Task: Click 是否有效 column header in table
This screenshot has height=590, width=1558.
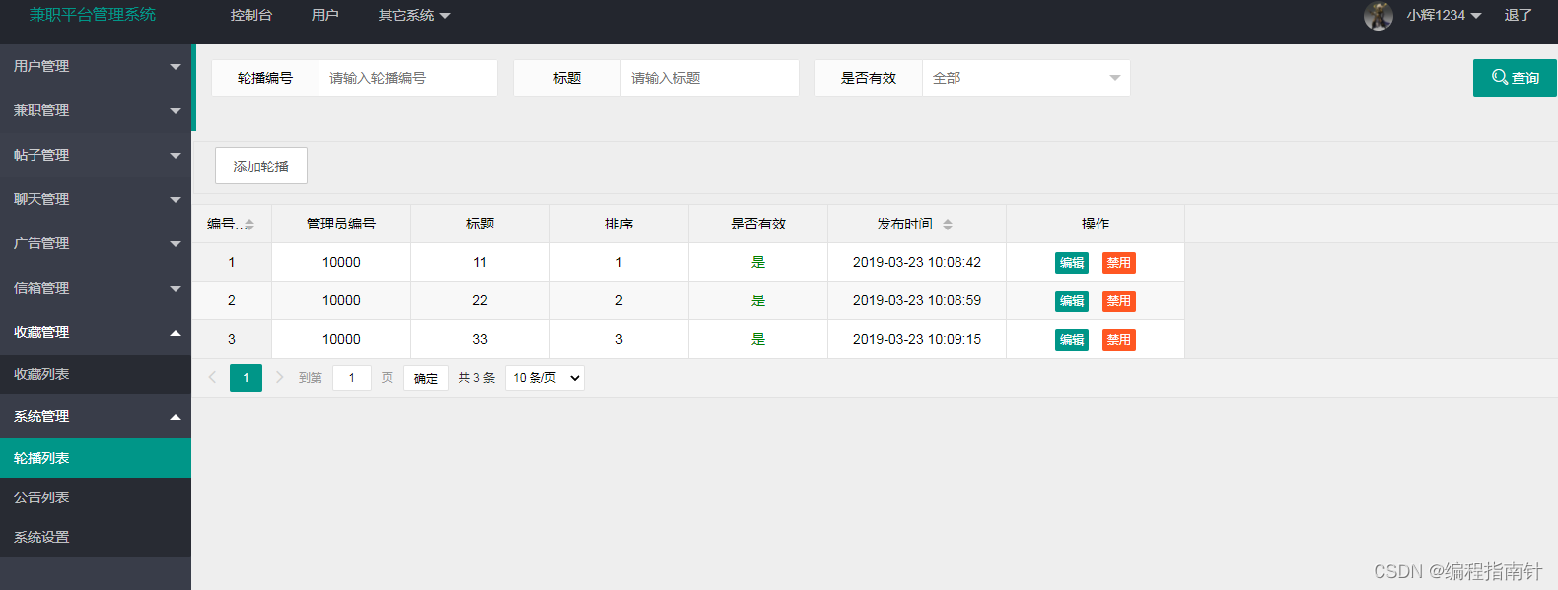Action: 758,224
